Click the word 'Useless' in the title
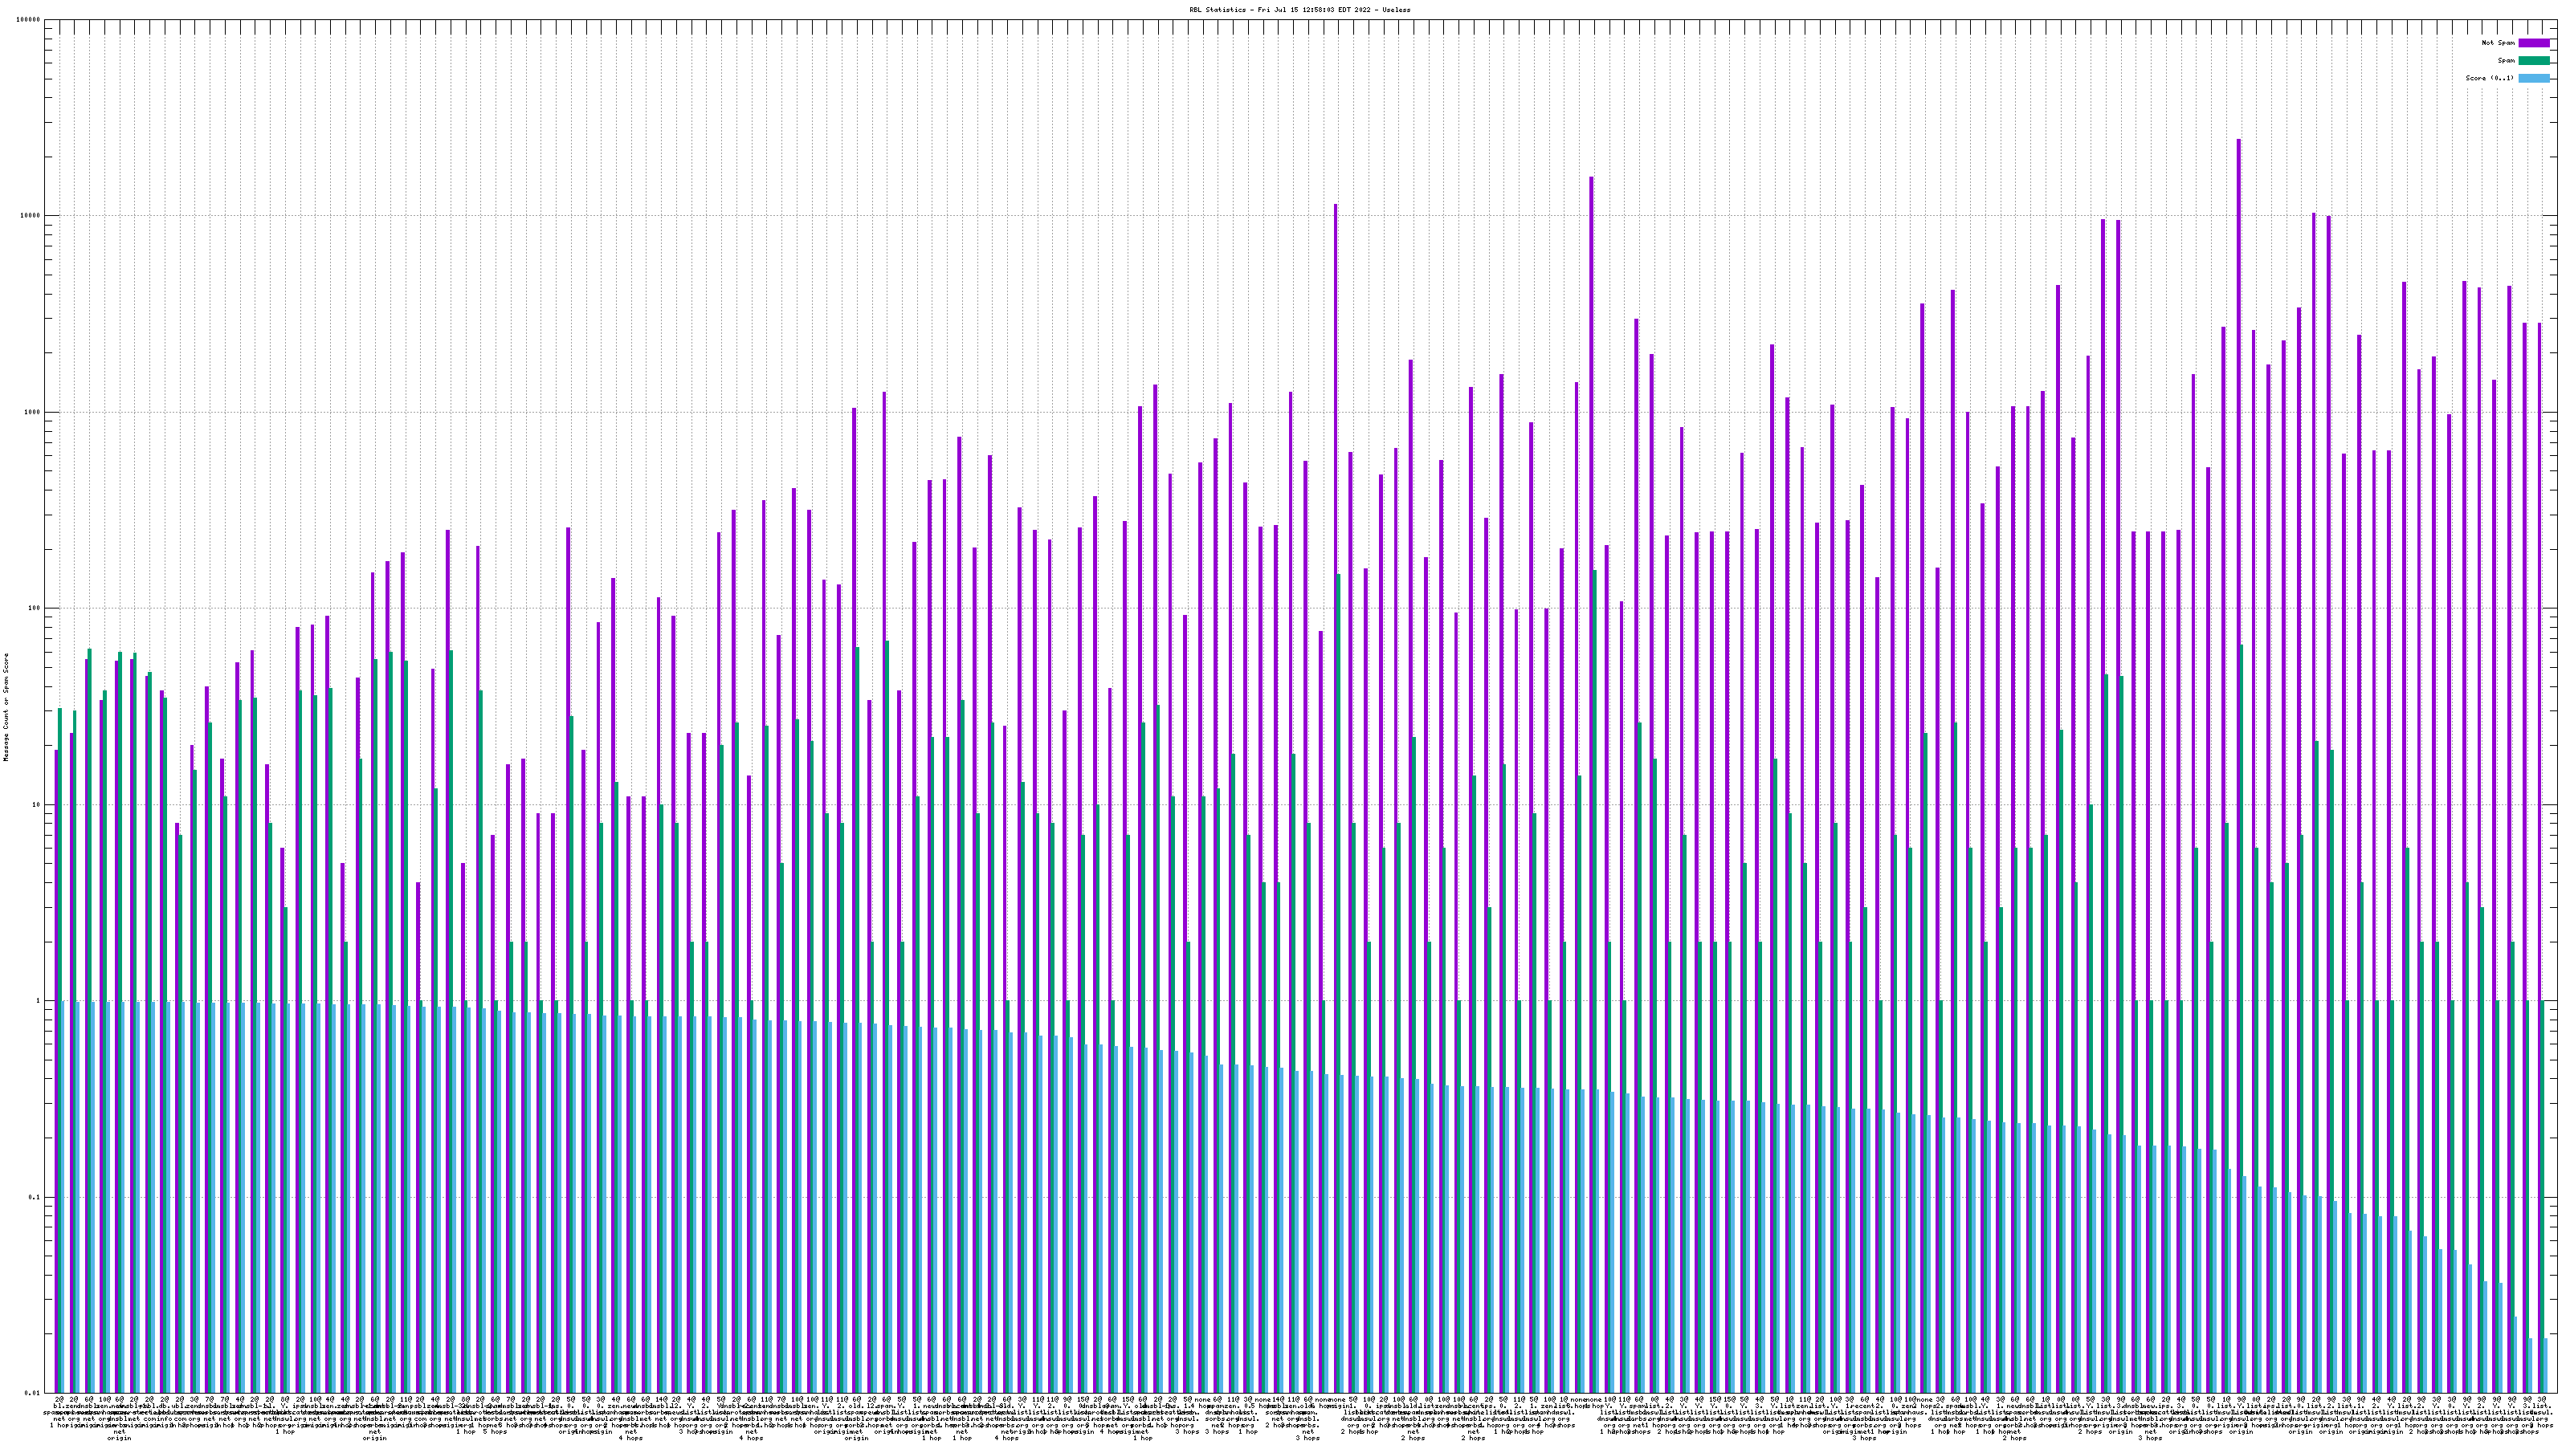This screenshot has width=2570, height=1445. (x=1397, y=10)
